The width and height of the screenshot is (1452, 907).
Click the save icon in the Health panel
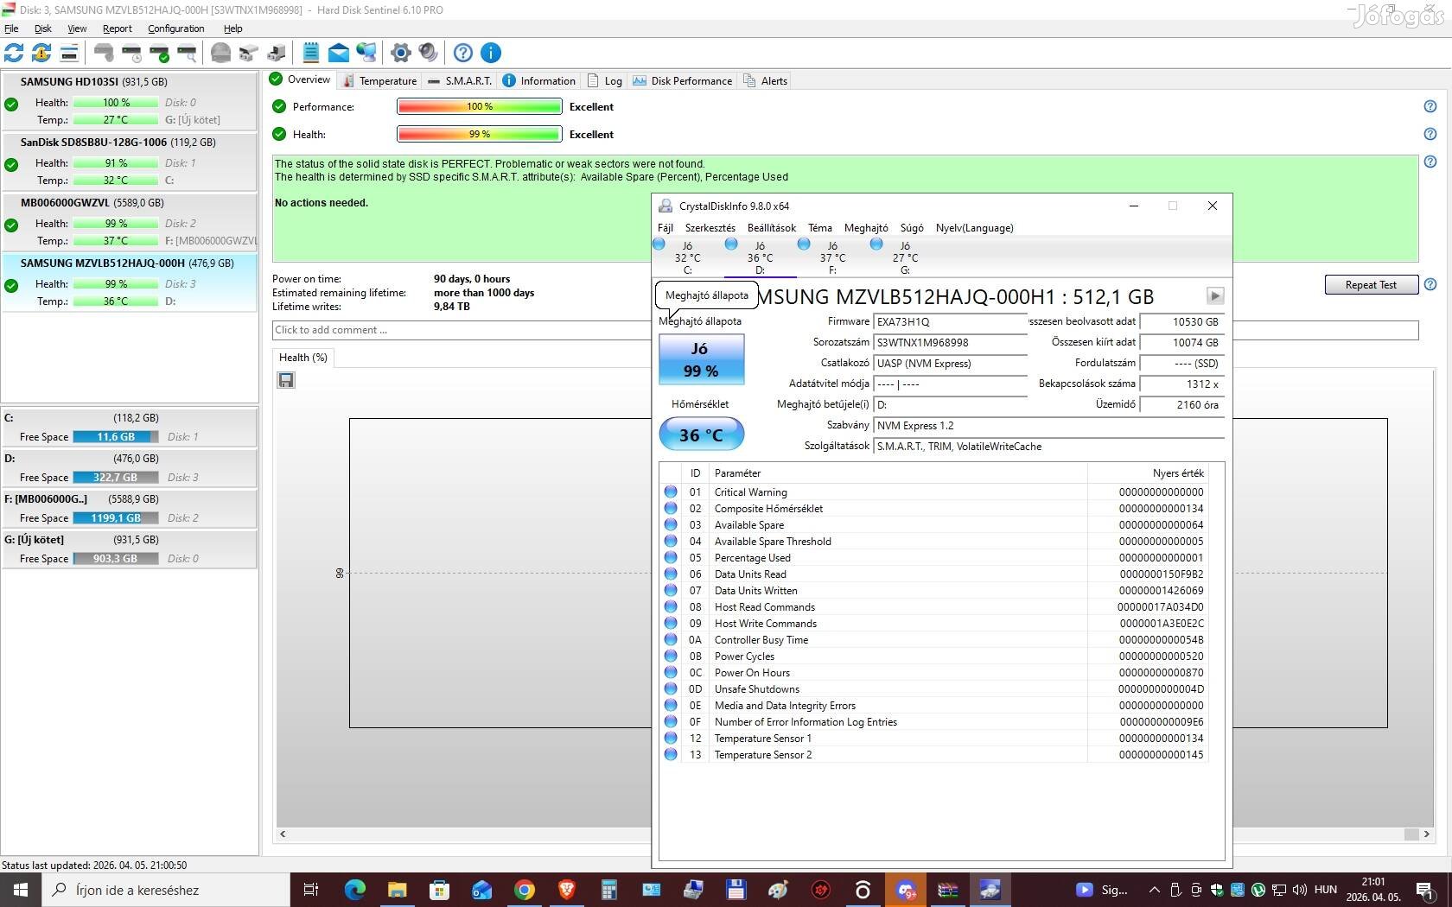(x=286, y=380)
